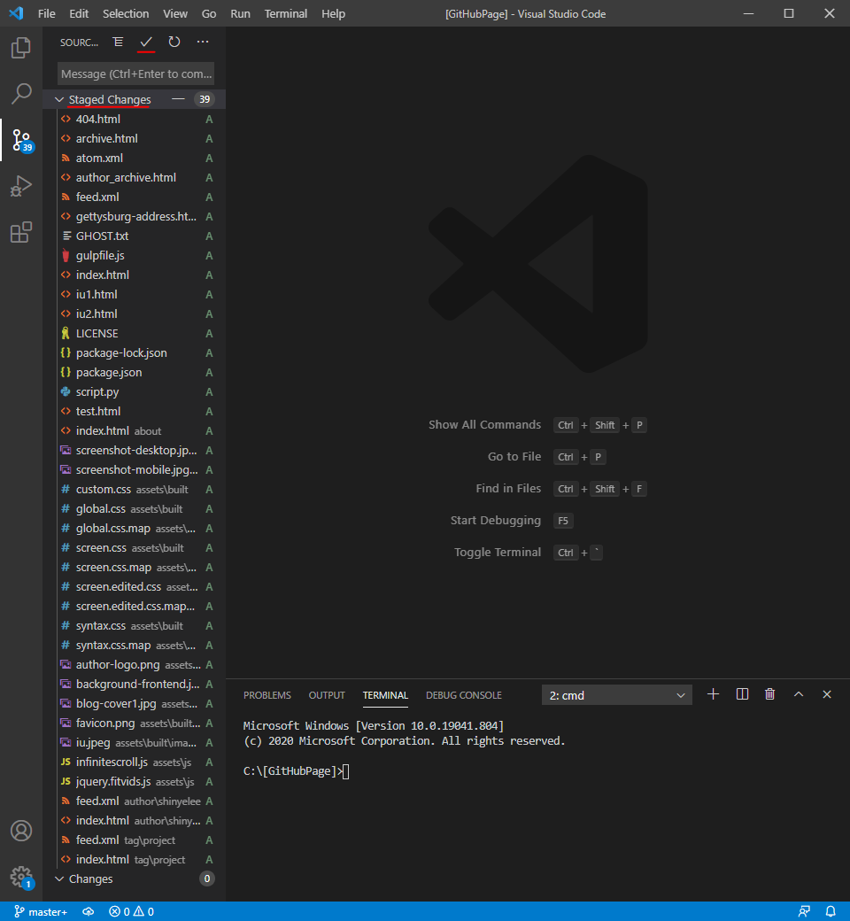Image resolution: width=850 pixels, height=921 pixels.
Task: Switch to the DEBUG CONSOLE tab
Action: (463, 695)
